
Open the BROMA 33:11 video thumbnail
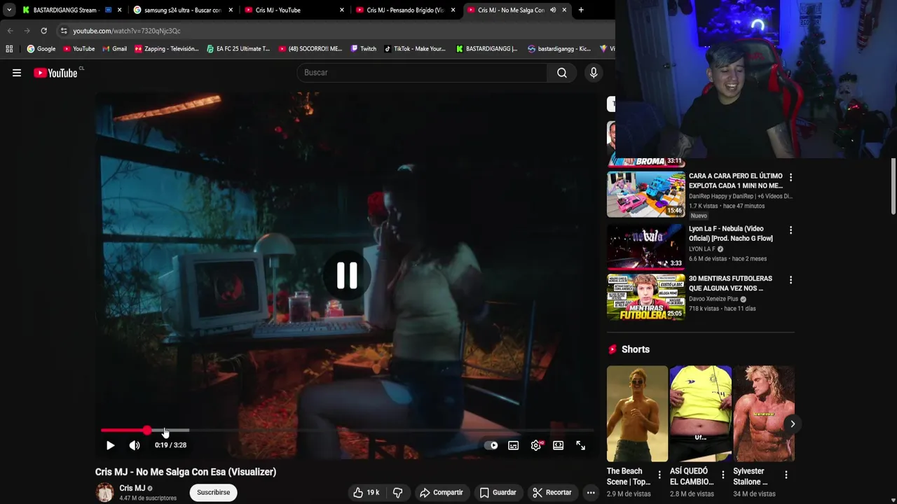click(646, 143)
